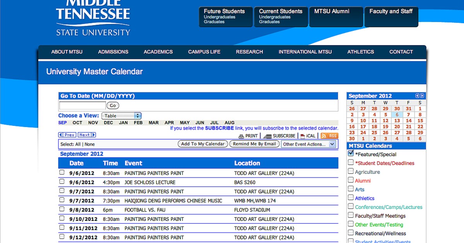
Task: Open the Choose a View dropdown
Action: coord(121,116)
